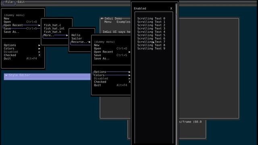
Task: Select New in the recursed dummy menu
Action: click(112, 45)
